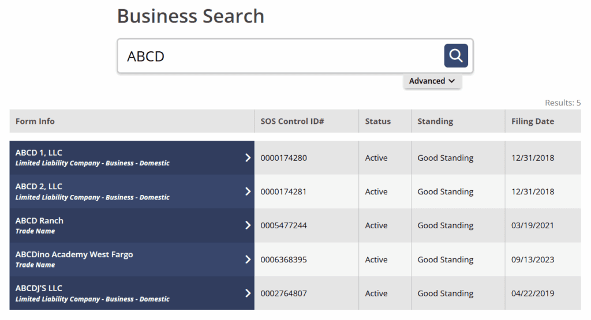Click control ID 0006368395
Viewport: 591px width, 320px height.
[x=284, y=259]
